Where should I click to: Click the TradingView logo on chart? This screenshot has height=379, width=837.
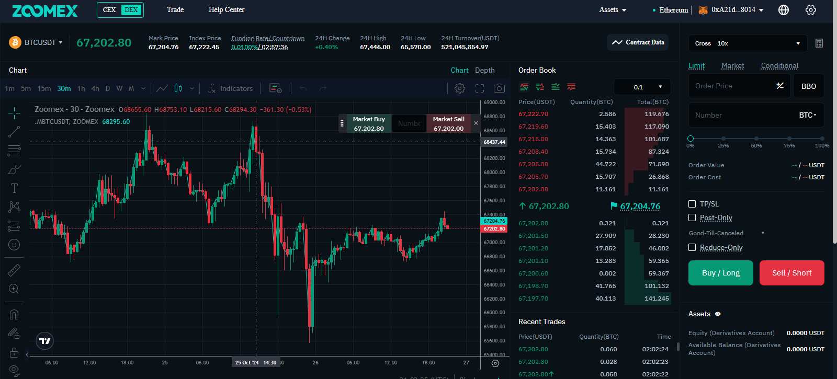pos(45,341)
